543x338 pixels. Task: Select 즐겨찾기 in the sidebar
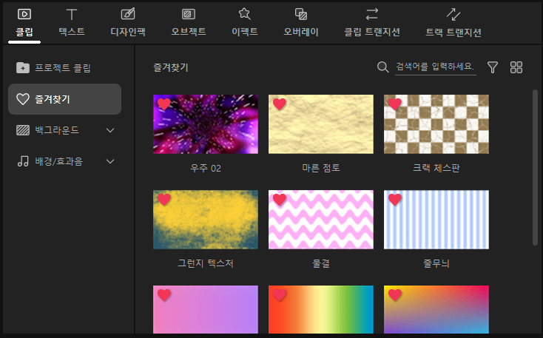64,99
